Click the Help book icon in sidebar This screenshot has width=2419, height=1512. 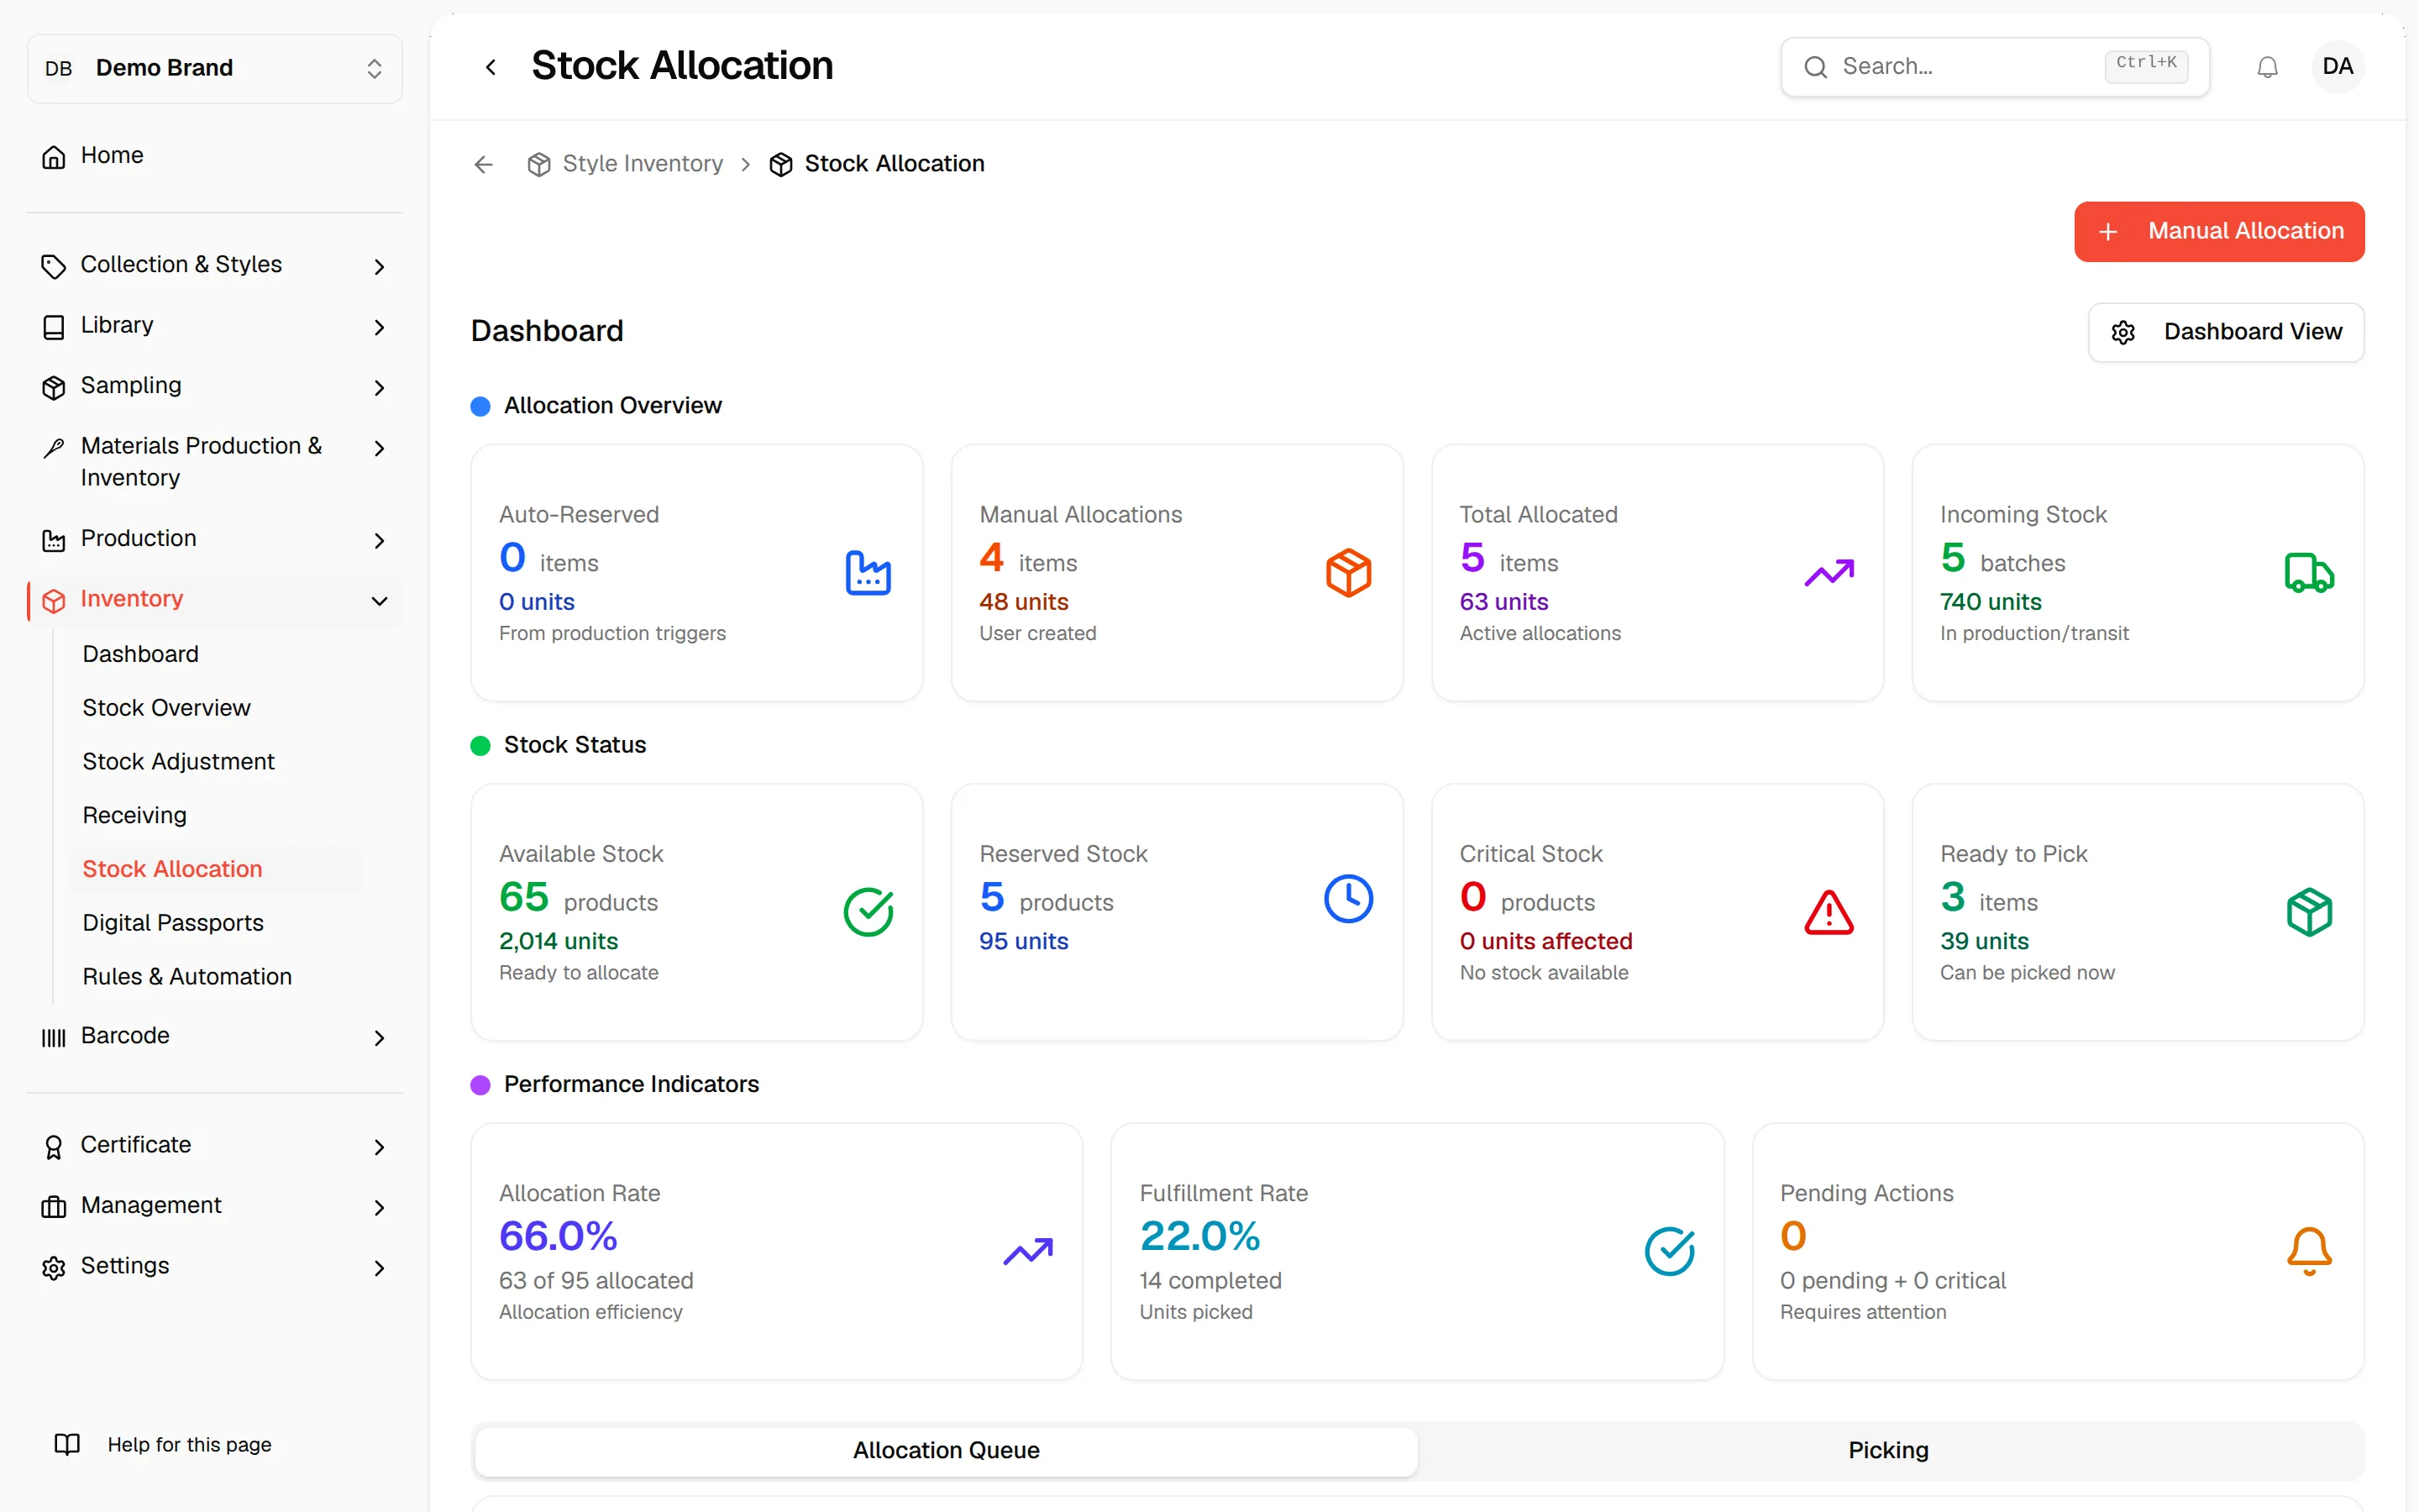(x=67, y=1444)
